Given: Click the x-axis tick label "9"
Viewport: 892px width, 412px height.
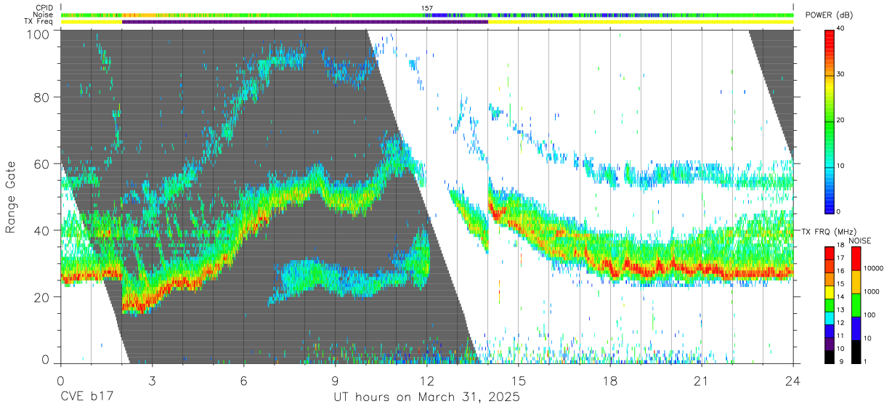Looking at the screenshot, I should click(336, 381).
